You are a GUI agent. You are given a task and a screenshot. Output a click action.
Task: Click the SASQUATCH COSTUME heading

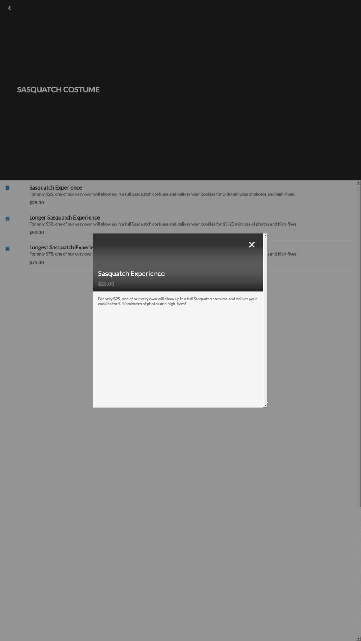(58, 89)
